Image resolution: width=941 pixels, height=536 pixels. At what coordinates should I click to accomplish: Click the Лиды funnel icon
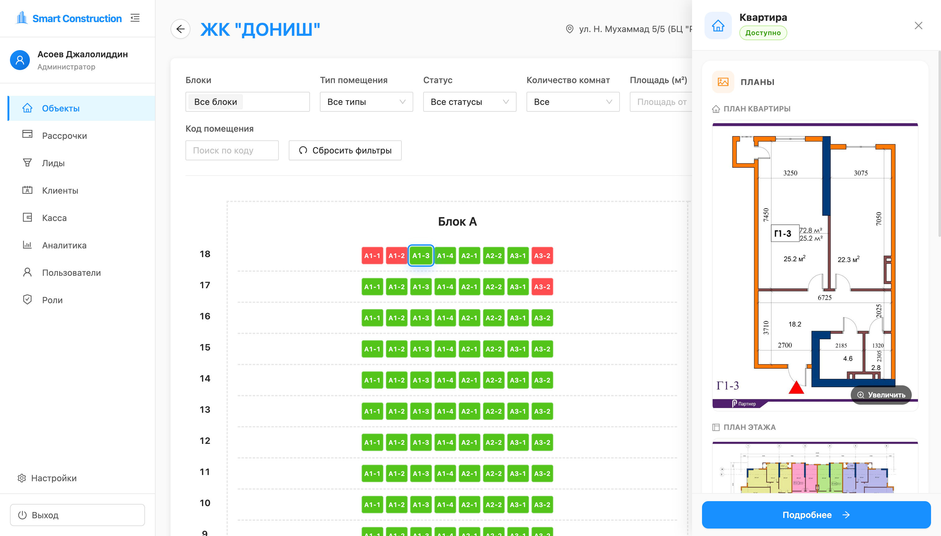(27, 162)
